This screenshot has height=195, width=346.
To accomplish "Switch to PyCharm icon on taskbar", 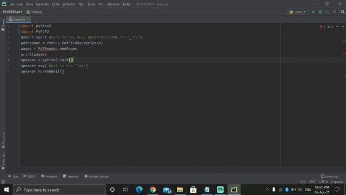I will (234, 190).
